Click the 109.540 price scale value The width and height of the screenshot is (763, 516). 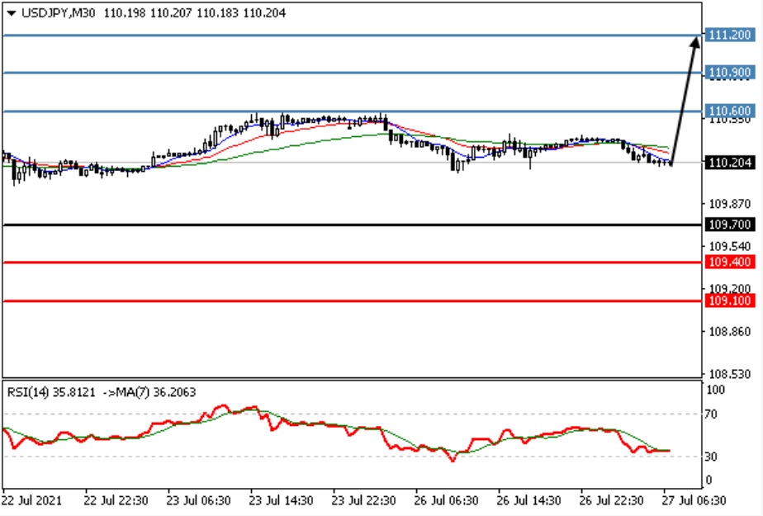click(x=729, y=246)
